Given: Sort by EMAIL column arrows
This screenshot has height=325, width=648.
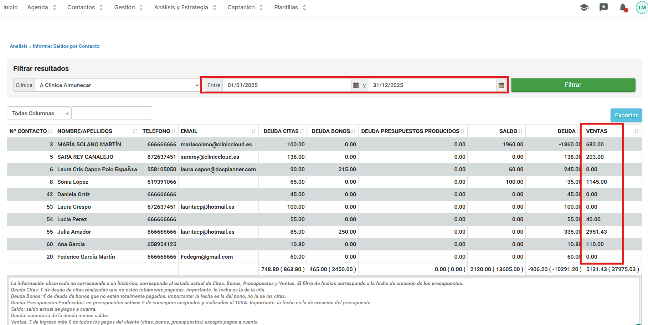Looking at the screenshot, I should 253,131.
